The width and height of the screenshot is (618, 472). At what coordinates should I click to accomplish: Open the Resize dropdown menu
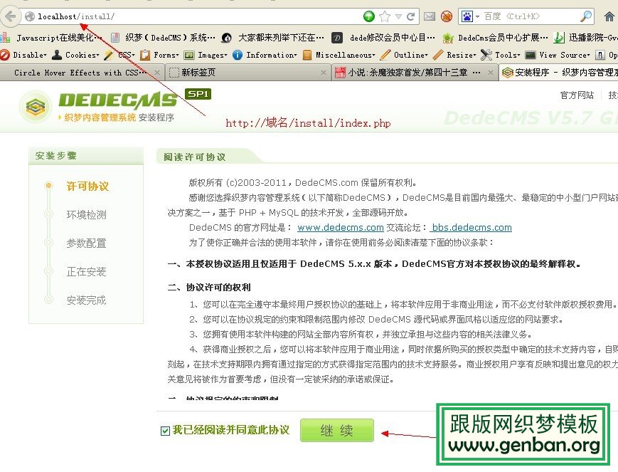tap(454, 55)
